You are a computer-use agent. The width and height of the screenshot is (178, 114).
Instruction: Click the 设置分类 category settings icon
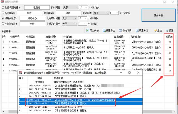coord(137,30)
